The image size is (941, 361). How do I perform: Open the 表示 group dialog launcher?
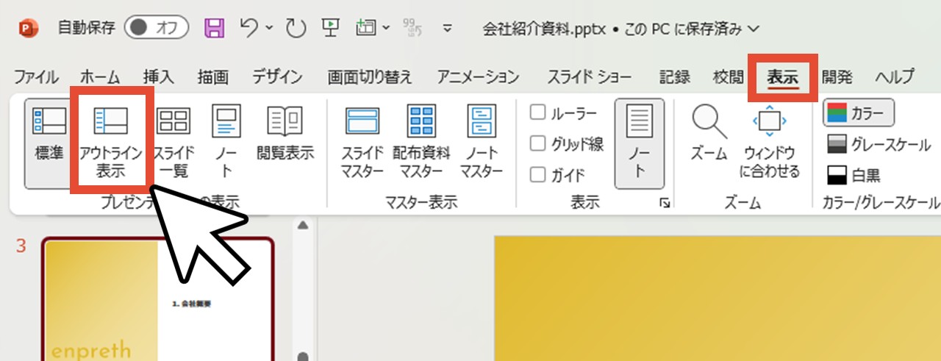pyautogui.click(x=665, y=204)
